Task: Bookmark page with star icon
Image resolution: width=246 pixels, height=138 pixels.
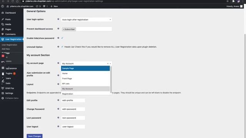Action: coord(228,1)
